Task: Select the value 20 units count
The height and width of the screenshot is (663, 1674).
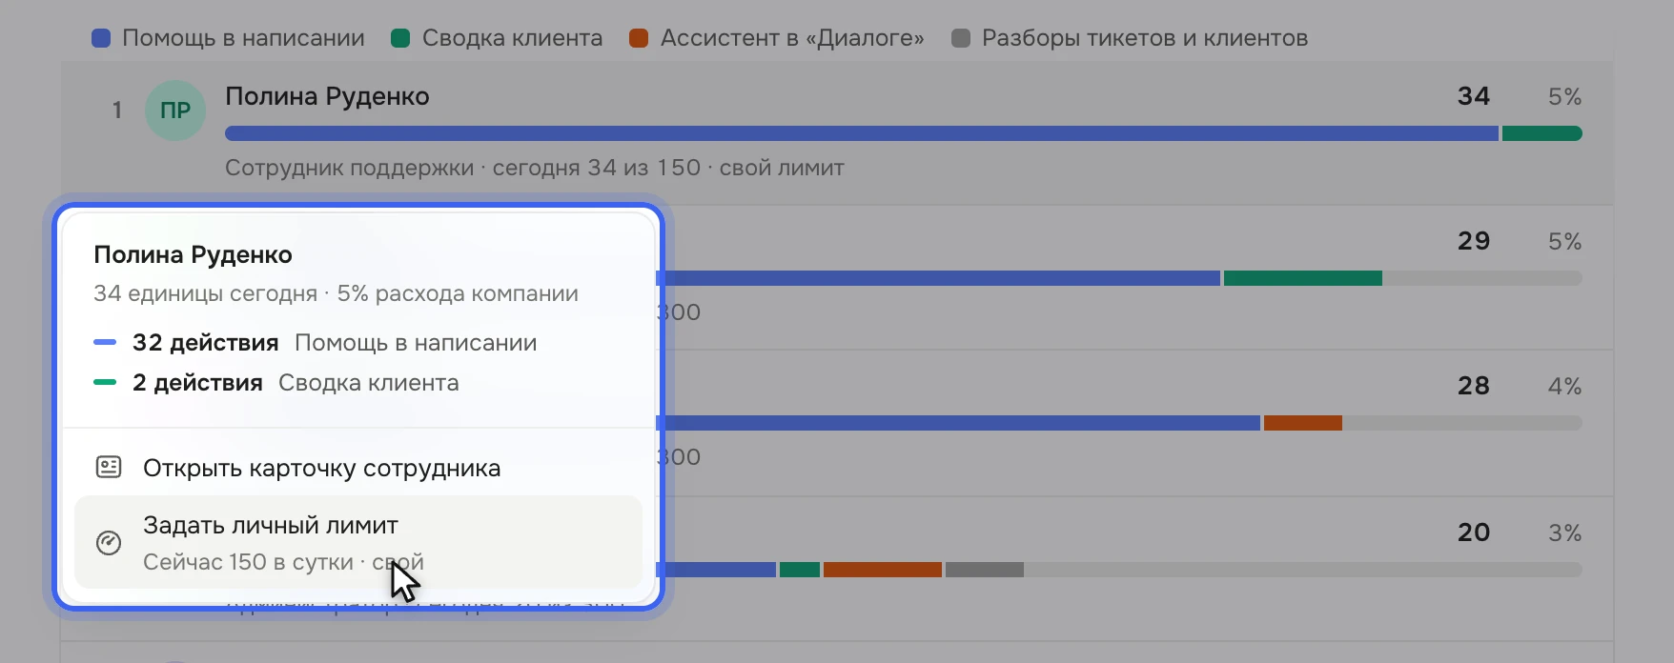Action: (1474, 532)
